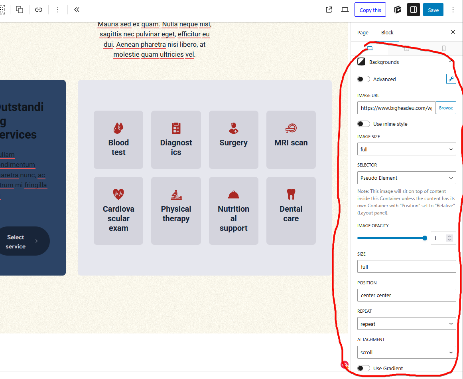This screenshot has height=379, width=463.
Task: Click the double-chevron collapse toolbar icon
Action: point(77,10)
